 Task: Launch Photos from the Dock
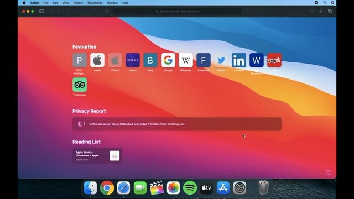click(x=173, y=188)
